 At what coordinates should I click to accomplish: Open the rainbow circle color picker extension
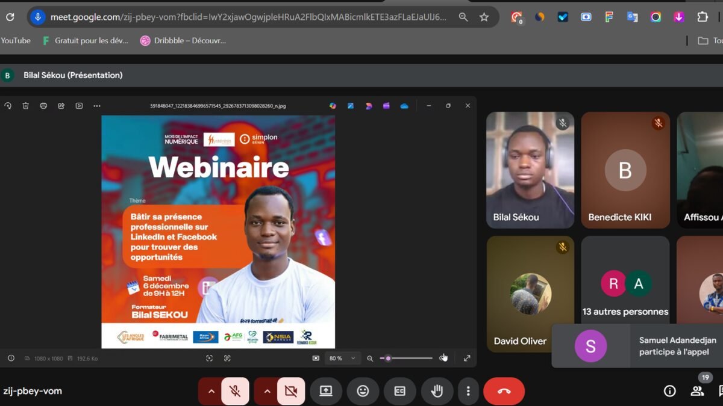pyautogui.click(x=656, y=17)
